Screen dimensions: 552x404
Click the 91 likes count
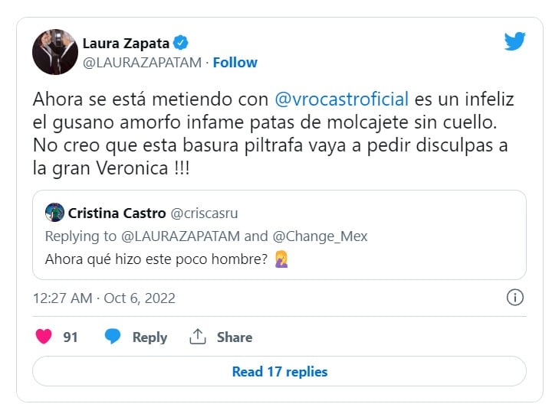[71, 337]
